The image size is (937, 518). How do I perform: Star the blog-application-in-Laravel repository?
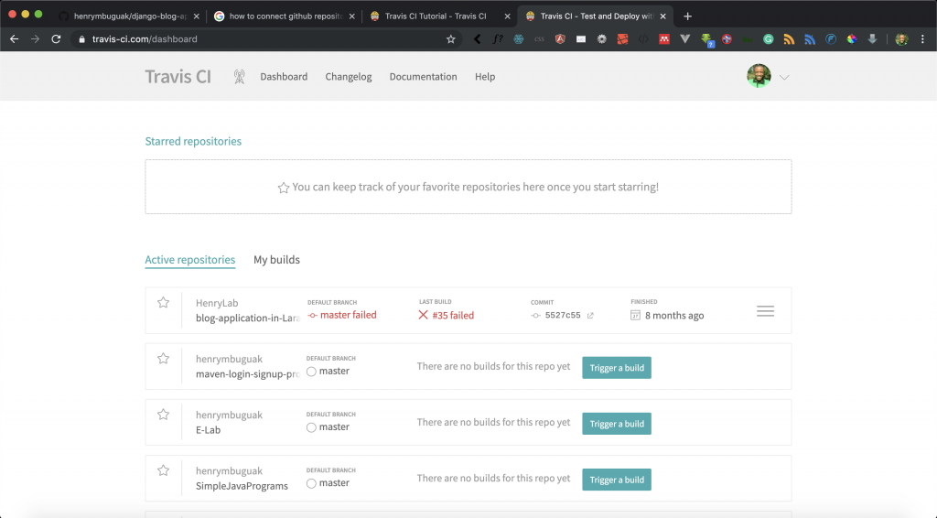click(x=163, y=302)
